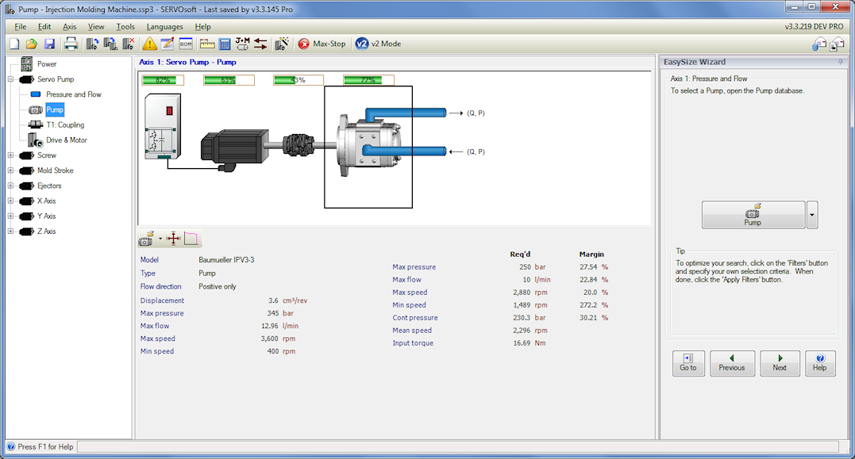Click the calculator icon in the toolbar

225,44
